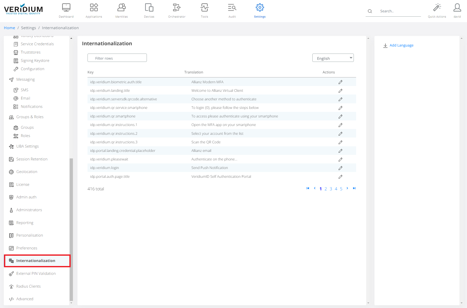Open the Dashboard from top navigation
Screen dimensions: 467x308
tap(66, 10)
